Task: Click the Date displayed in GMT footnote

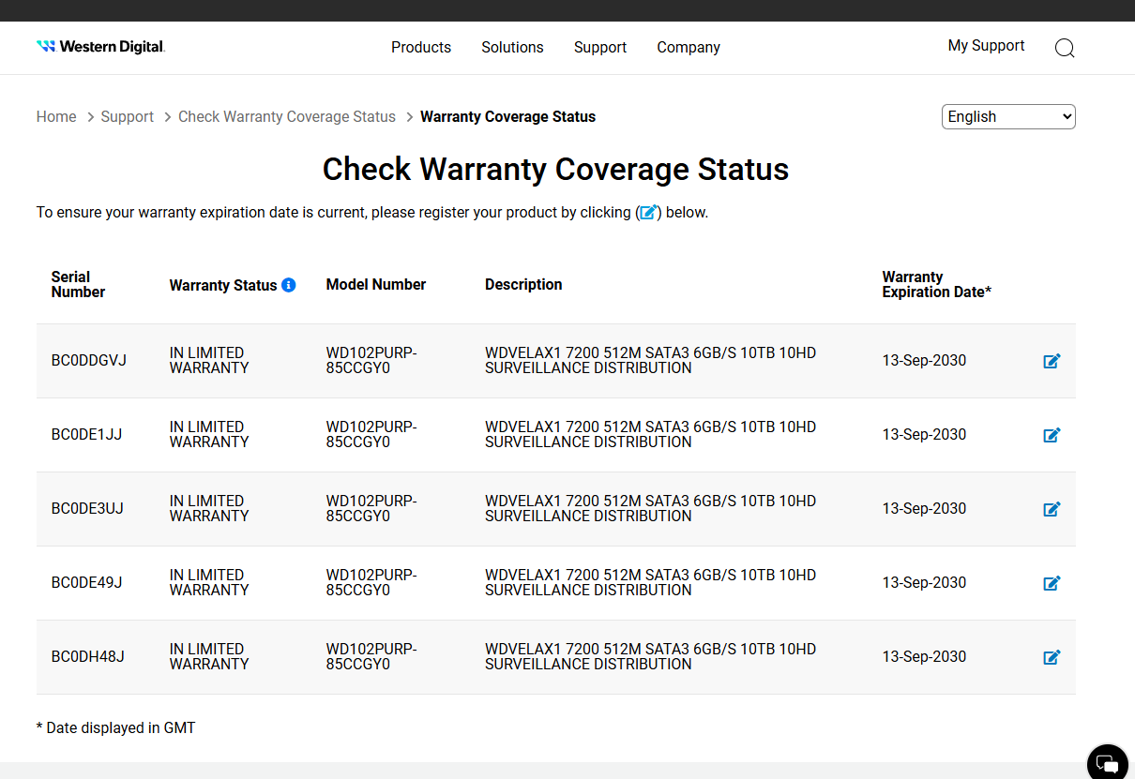Action: tap(115, 727)
